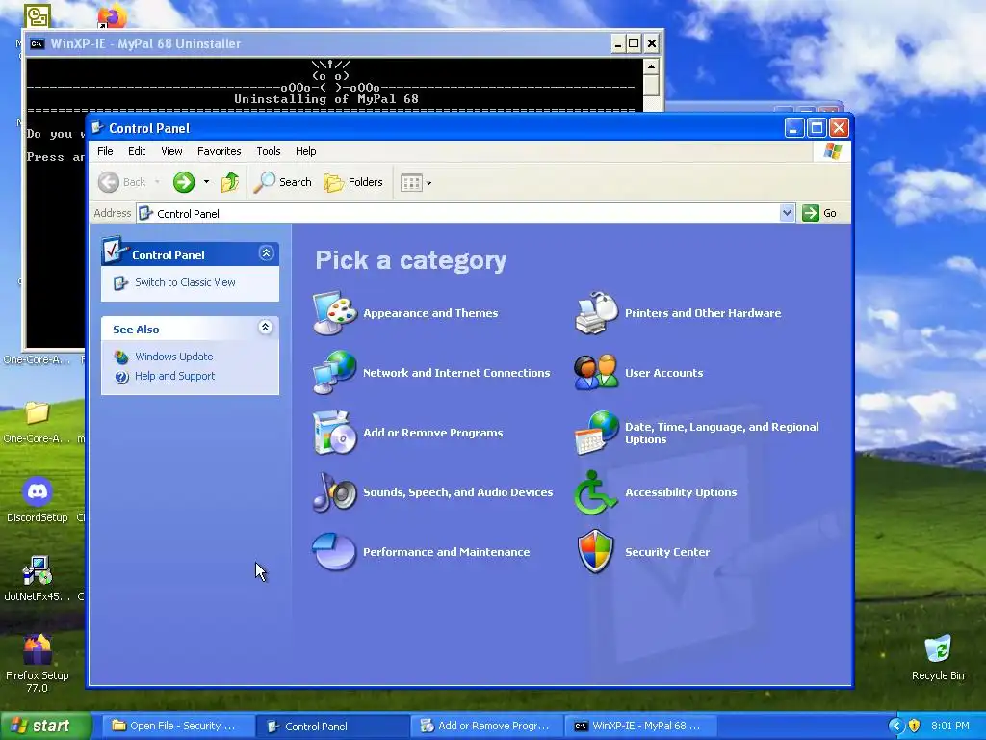Click the Network and Internet Connections globe icon

[334, 373]
